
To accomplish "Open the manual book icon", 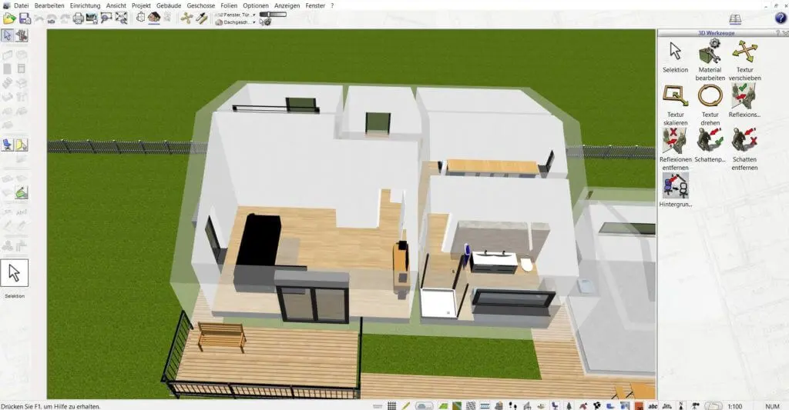I will [735, 19].
